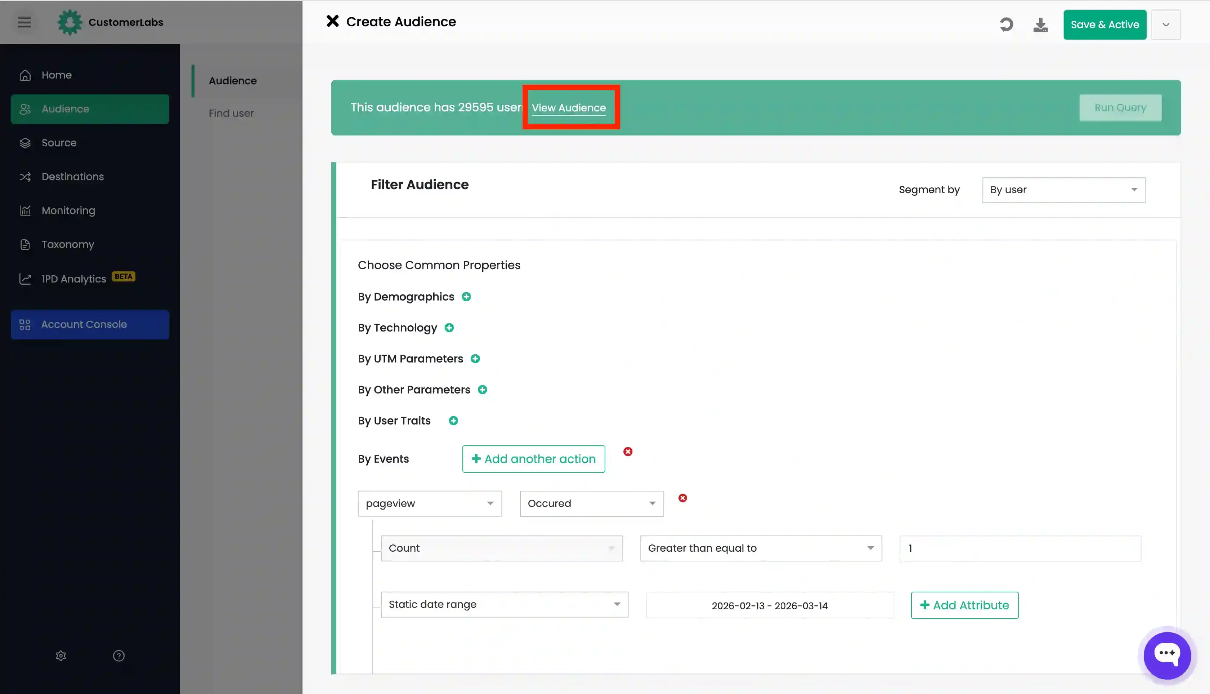Click the Home house icon
The width and height of the screenshot is (1210, 694).
tap(25, 75)
